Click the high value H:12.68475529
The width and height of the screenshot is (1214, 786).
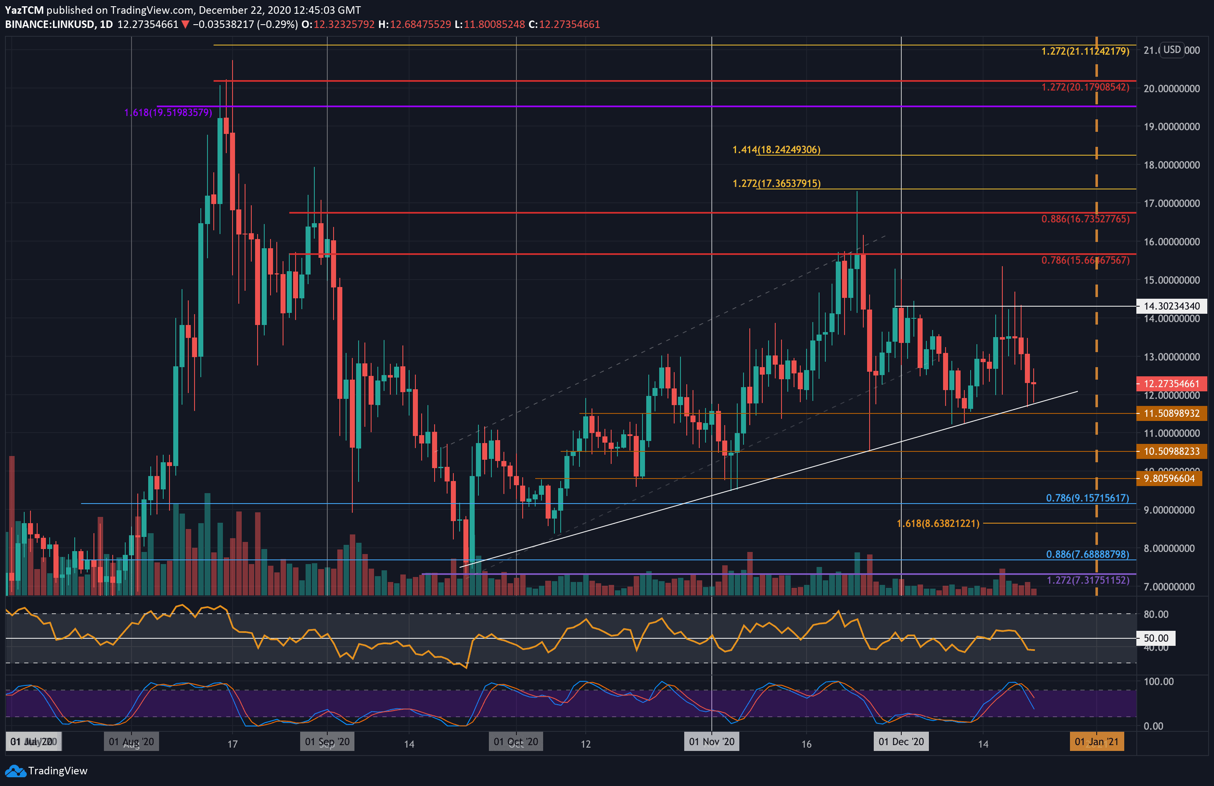(415, 24)
